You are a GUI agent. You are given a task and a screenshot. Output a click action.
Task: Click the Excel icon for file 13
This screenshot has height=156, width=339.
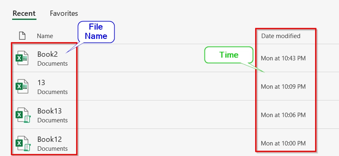[x=22, y=86]
